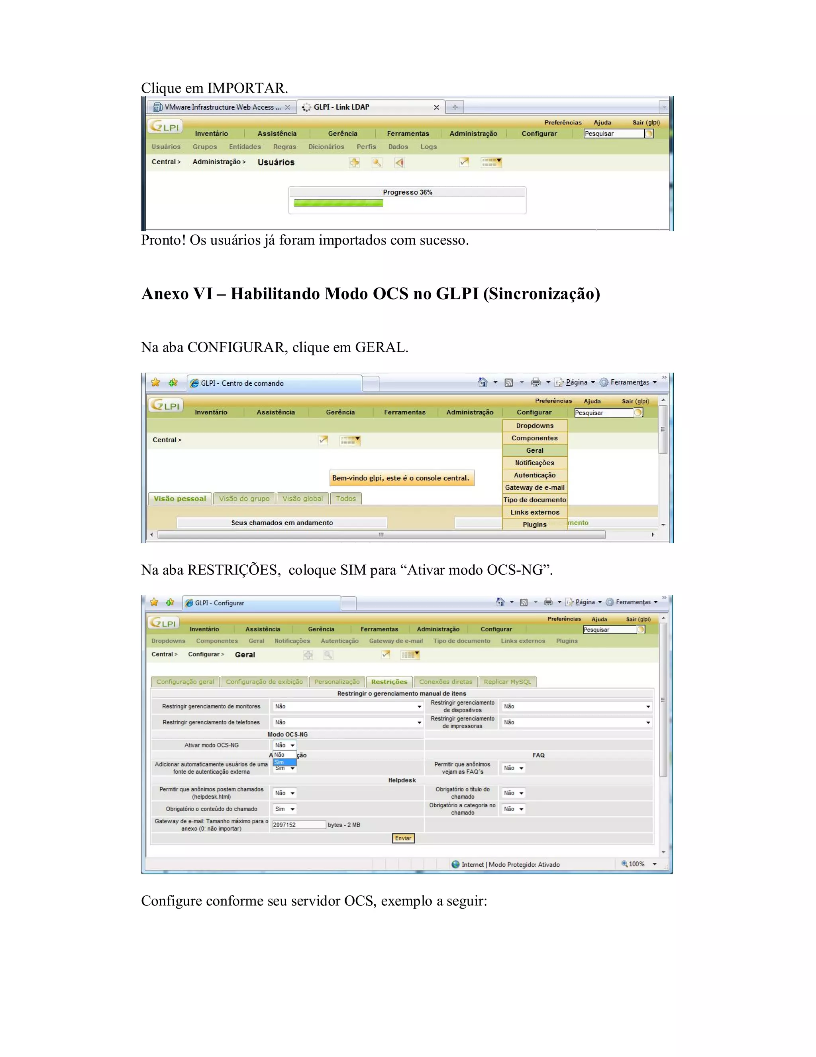Click the greyed magnifier icon next to Geral heading
Viewport: 816px width, 1057px height.
click(328, 655)
